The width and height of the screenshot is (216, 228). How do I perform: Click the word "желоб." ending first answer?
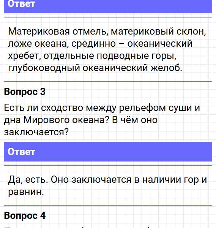[166, 68]
